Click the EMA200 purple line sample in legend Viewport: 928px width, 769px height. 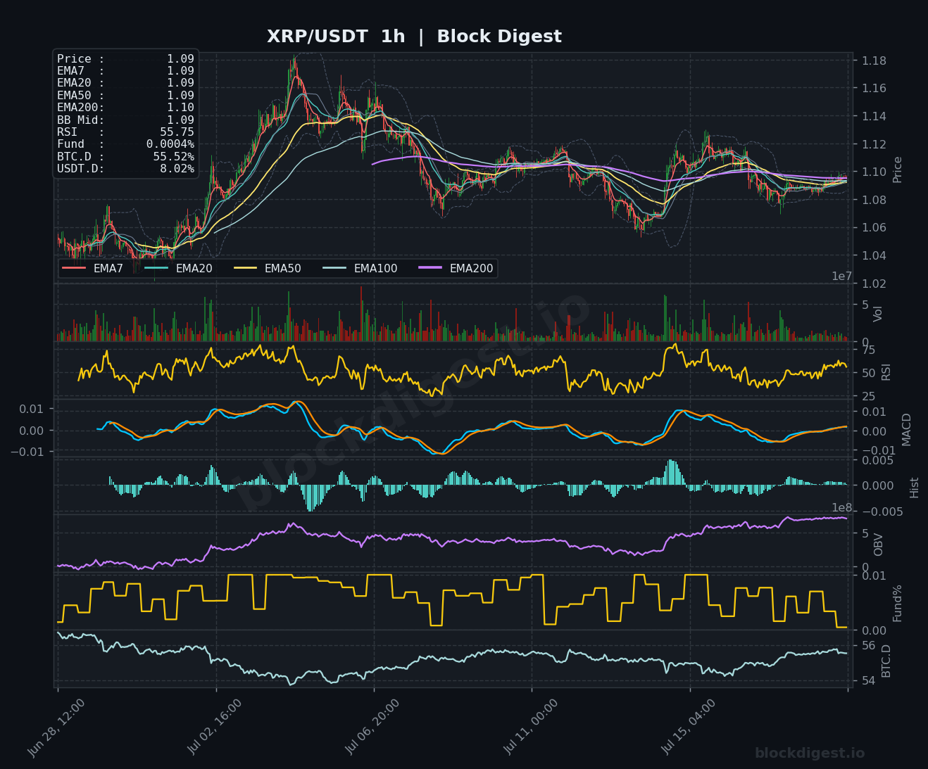tap(430, 268)
